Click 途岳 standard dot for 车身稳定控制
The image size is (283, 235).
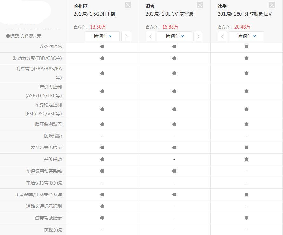point(246,109)
